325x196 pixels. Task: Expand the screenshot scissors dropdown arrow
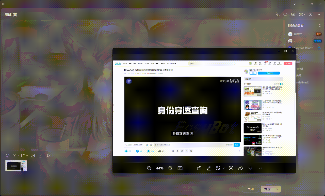19,156
